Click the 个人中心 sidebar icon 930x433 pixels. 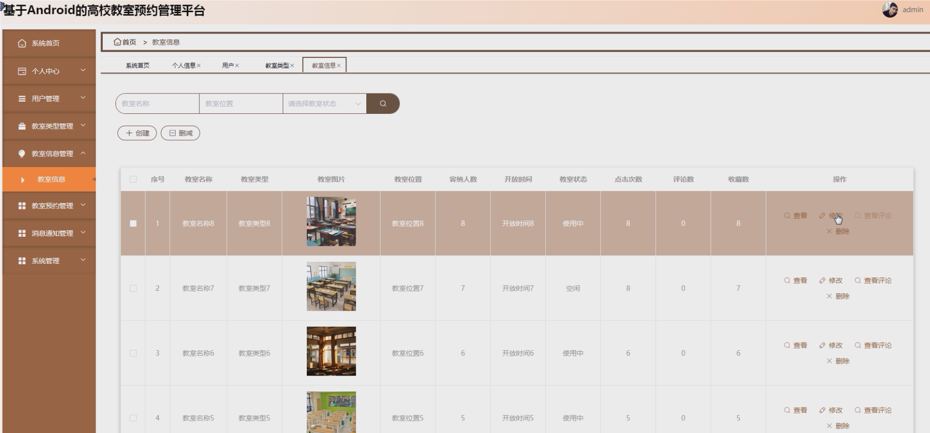coord(22,71)
